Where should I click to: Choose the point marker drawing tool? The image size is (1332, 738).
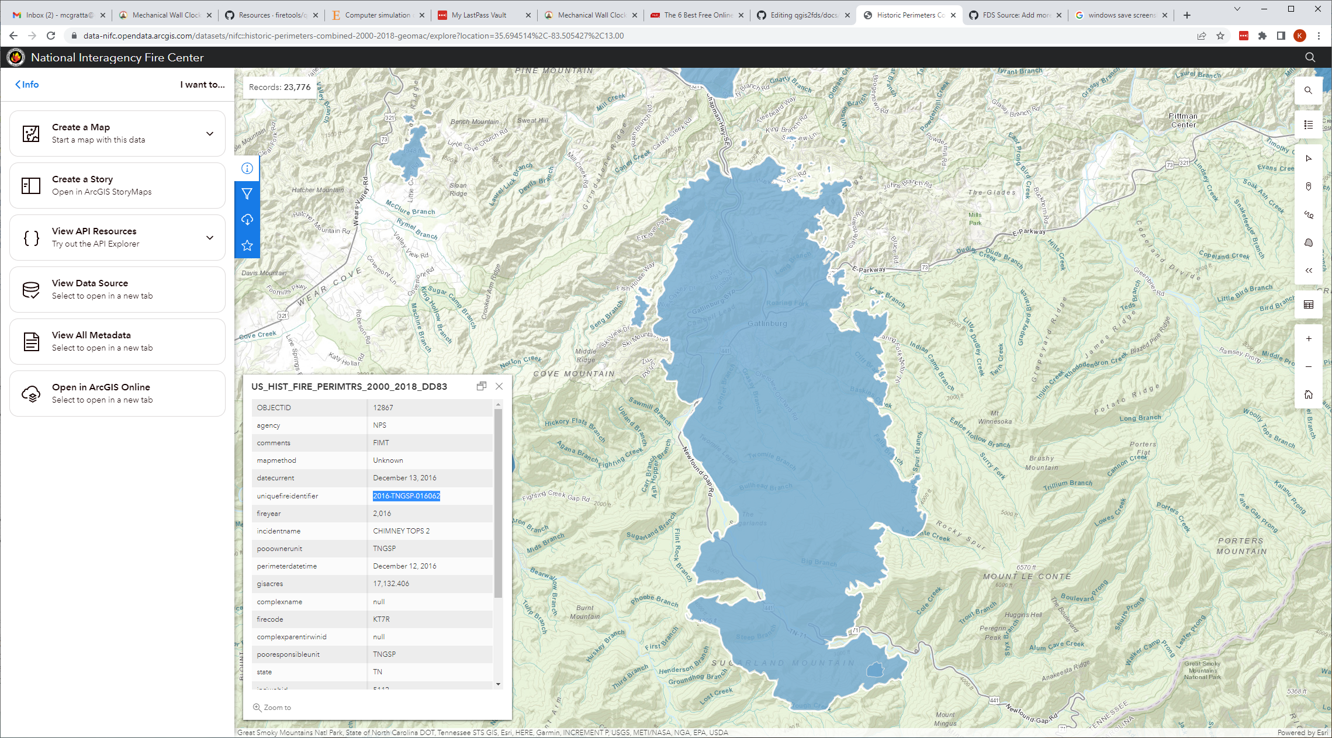point(1308,186)
